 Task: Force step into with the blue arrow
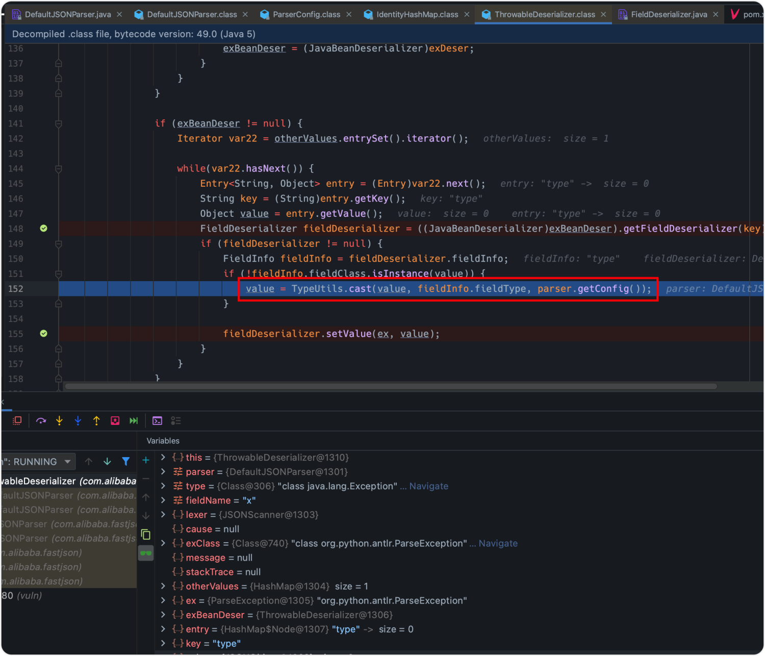pyautogui.click(x=78, y=420)
